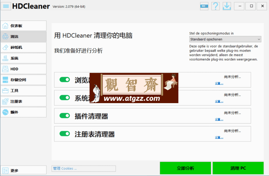Click the sliders icon for 更多
The image size is (269, 176).
pos(5,170)
